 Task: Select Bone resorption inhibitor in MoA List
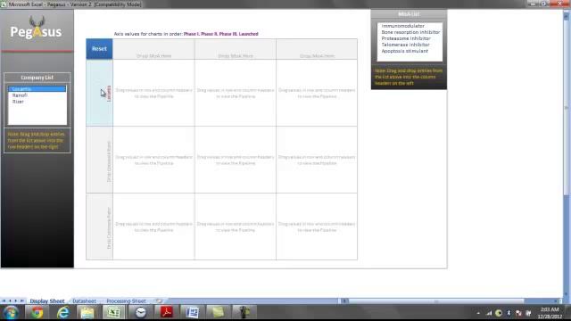[x=410, y=32]
